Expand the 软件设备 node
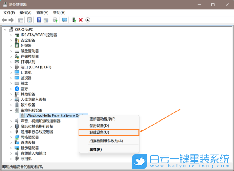 (x=11, y=105)
